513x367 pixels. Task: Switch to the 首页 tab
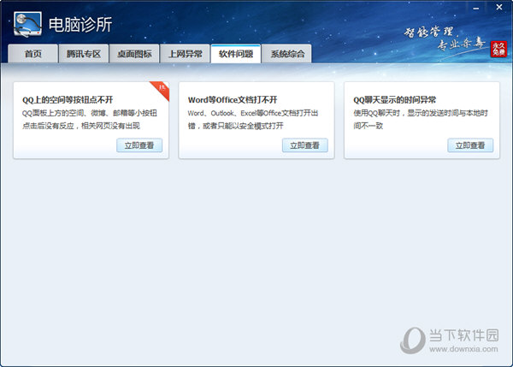33,53
